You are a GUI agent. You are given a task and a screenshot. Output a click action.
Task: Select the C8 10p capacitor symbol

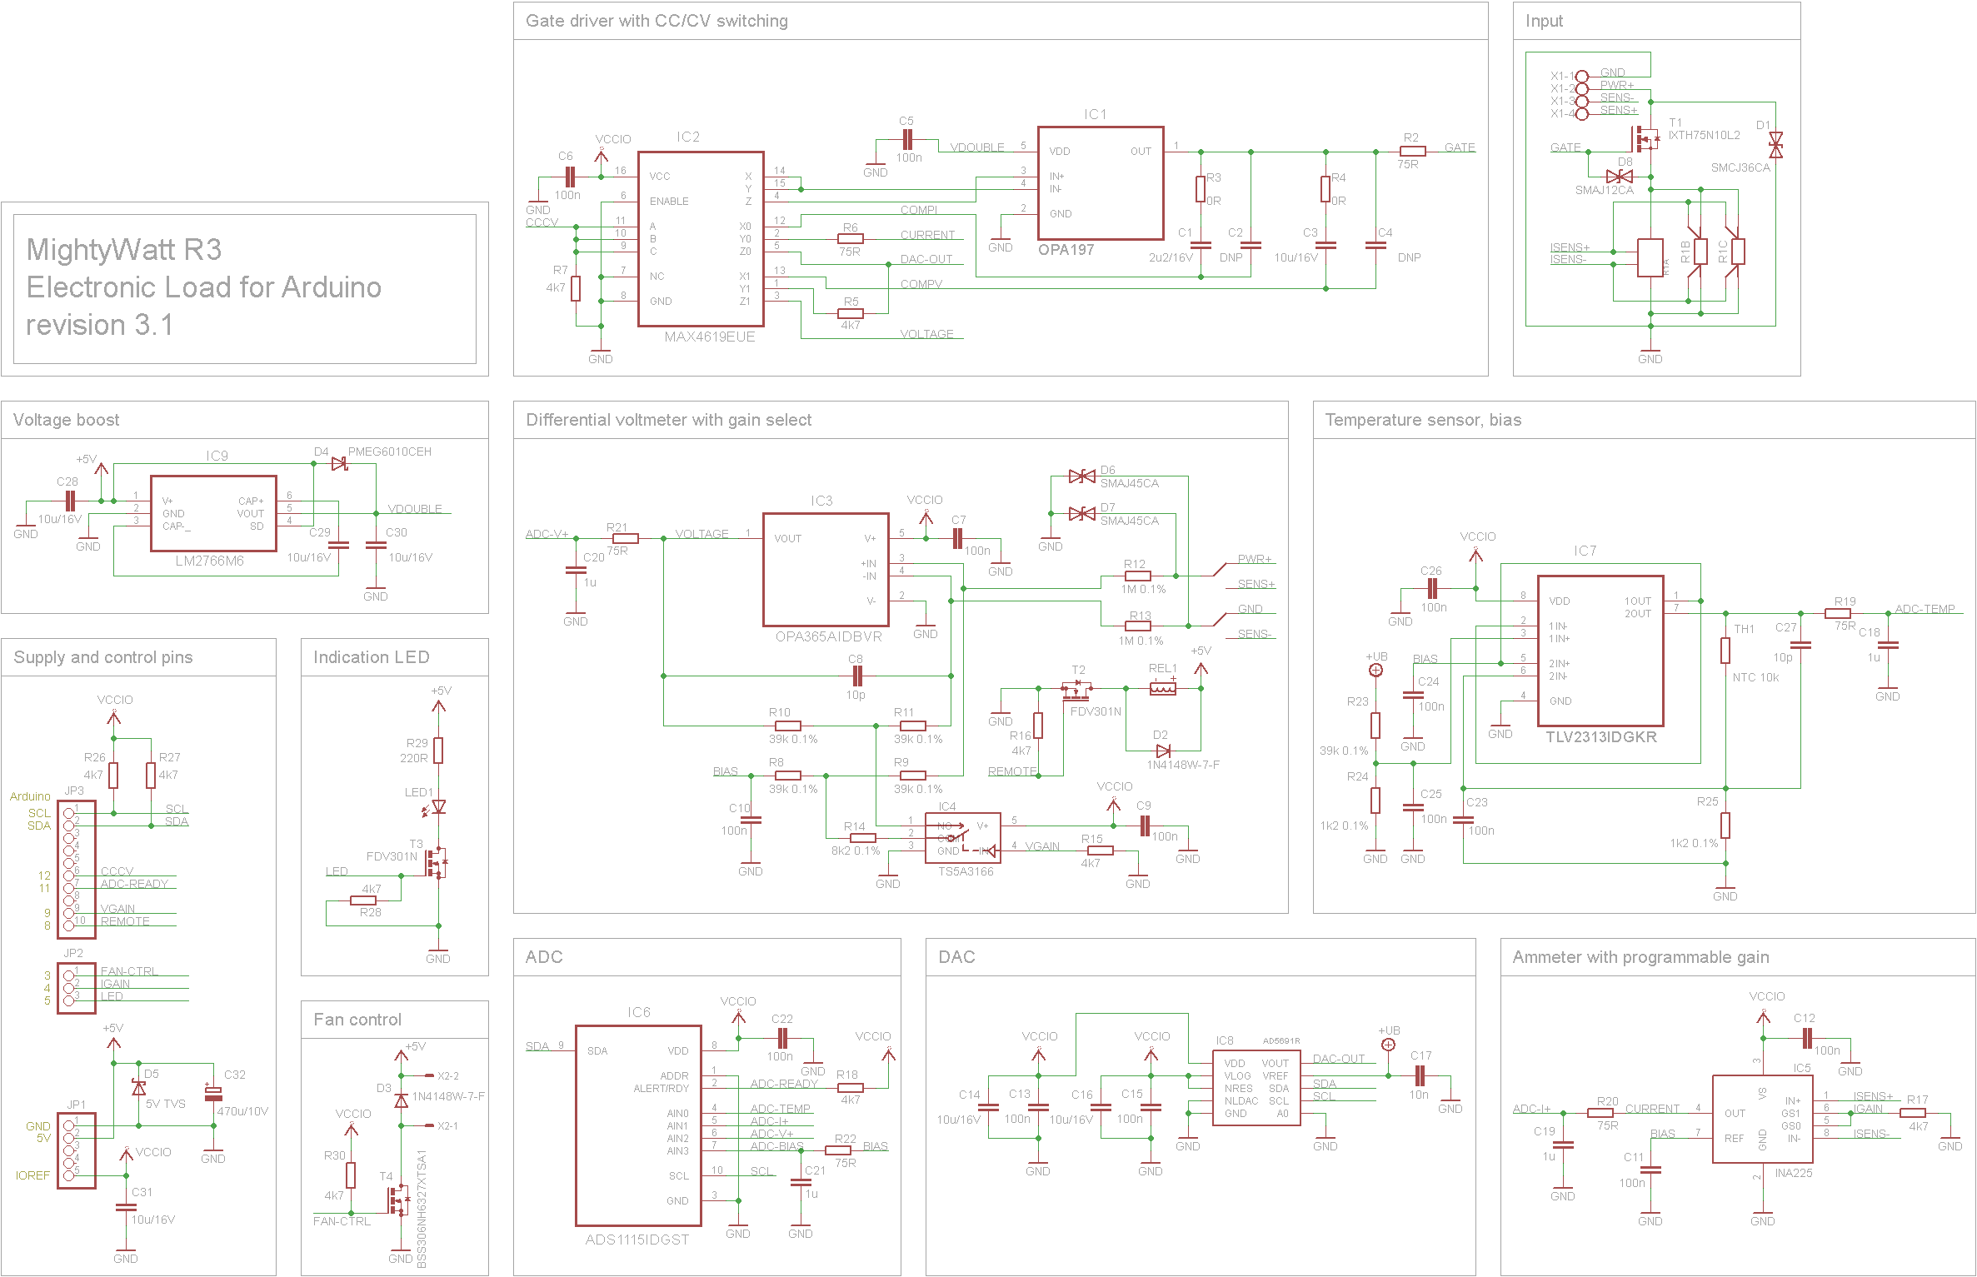coord(856,676)
